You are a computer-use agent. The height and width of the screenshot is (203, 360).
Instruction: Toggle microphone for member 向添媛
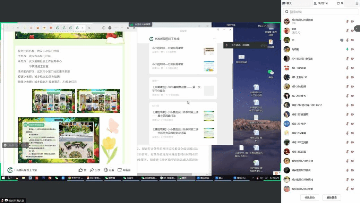(347, 49)
